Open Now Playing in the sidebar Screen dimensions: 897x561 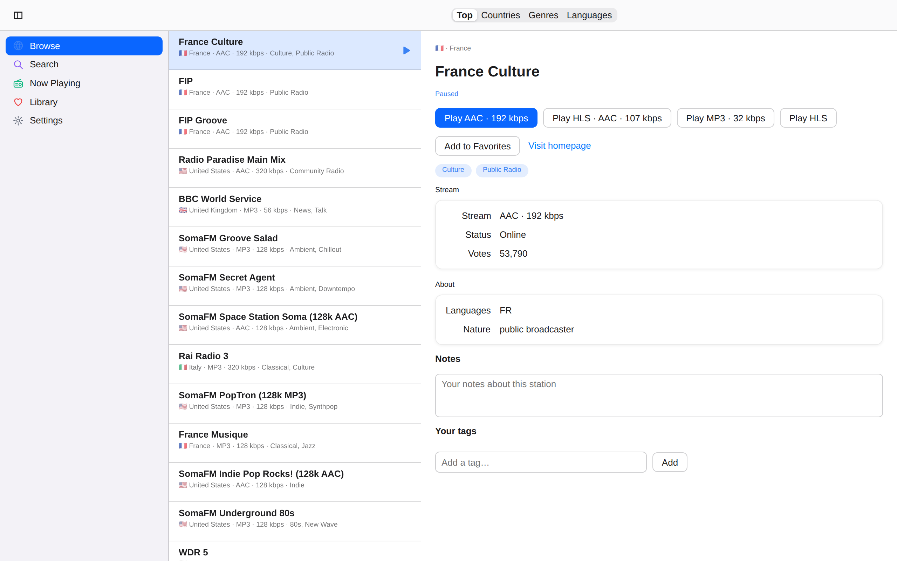point(84,83)
